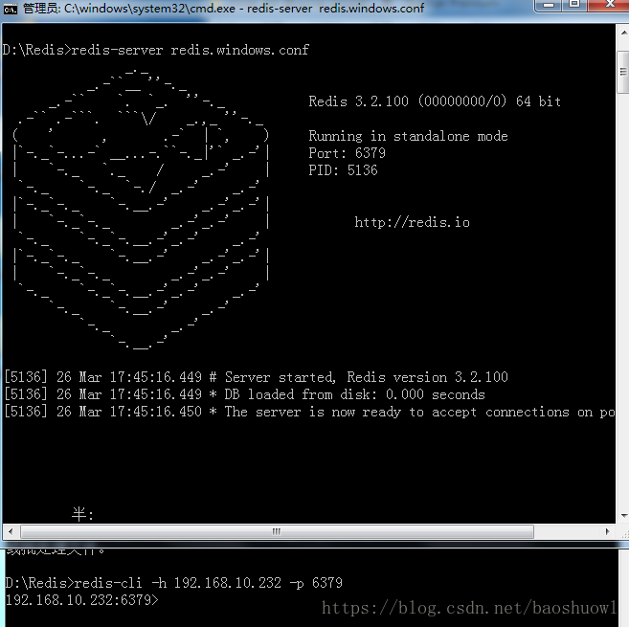Click the horizontal scrollbar right arrow
629x627 pixels.
click(607, 531)
